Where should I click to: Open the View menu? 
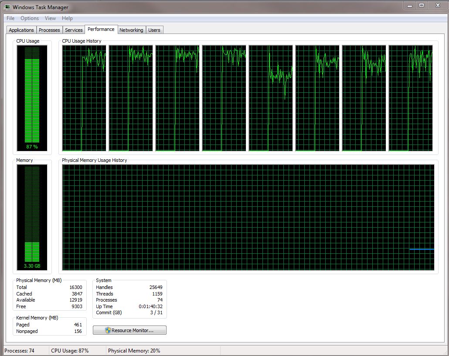[50, 18]
